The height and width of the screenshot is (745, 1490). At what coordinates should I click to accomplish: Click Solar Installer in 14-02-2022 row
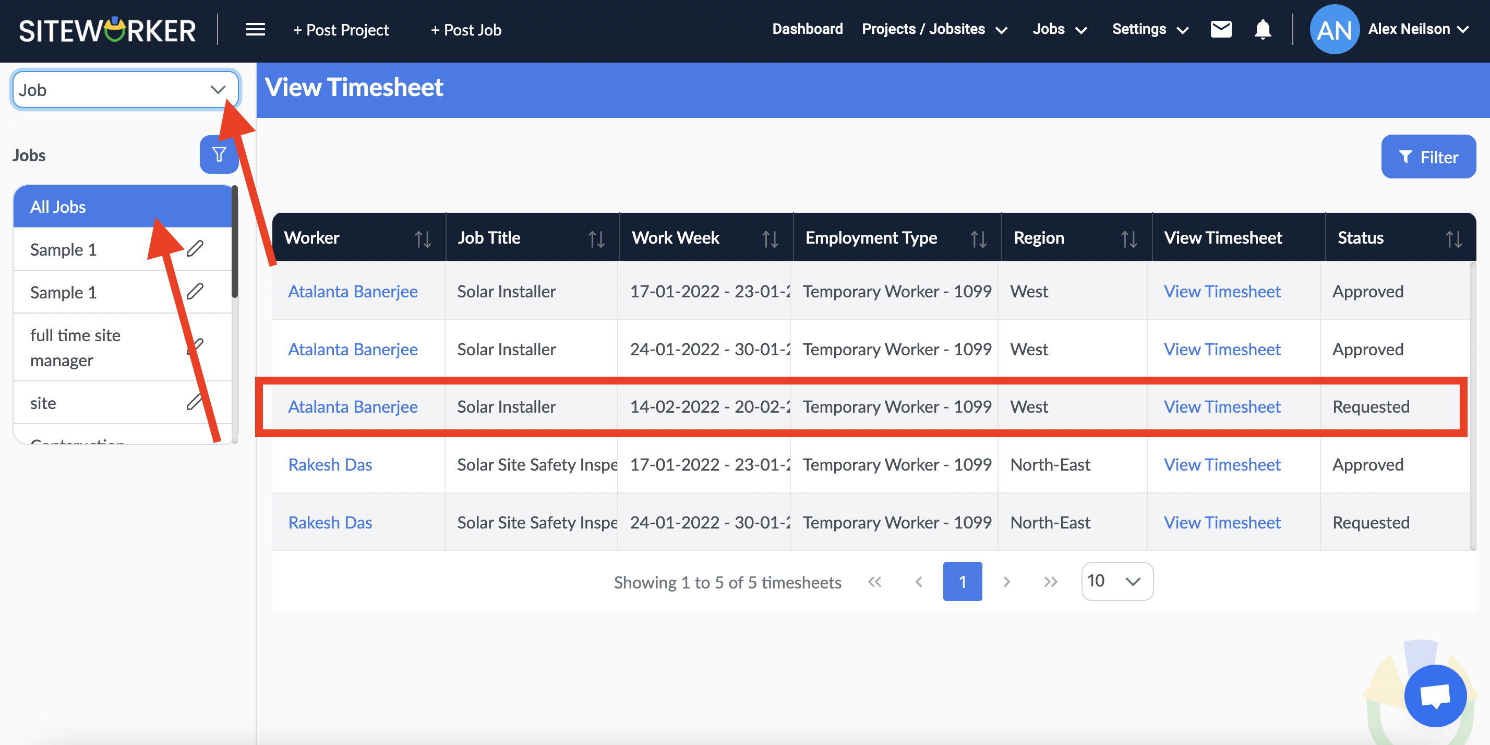[506, 406]
